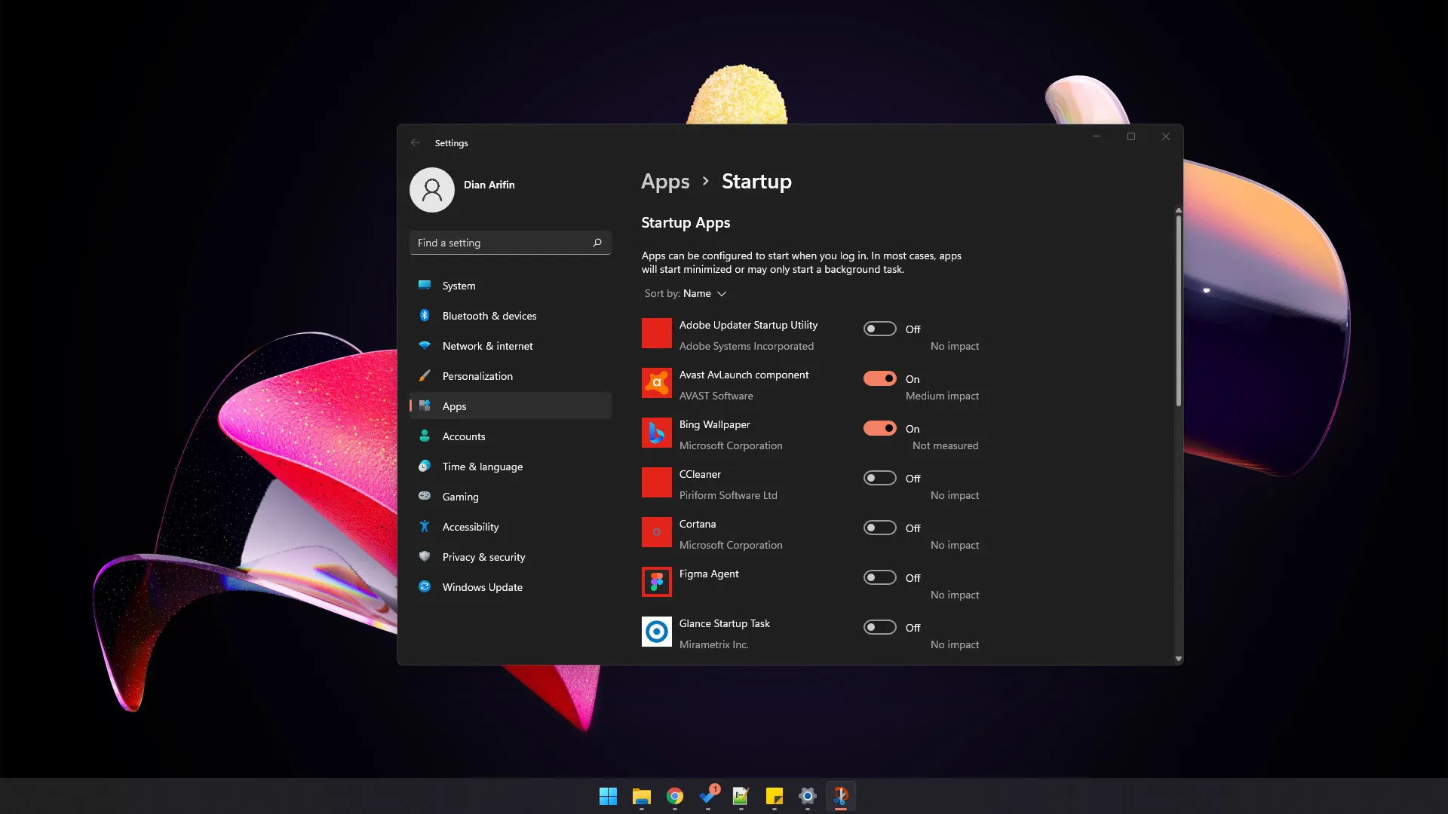Click the Apps breadcrumb link
Image resolution: width=1448 pixels, height=814 pixels.
click(x=664, y=182)
